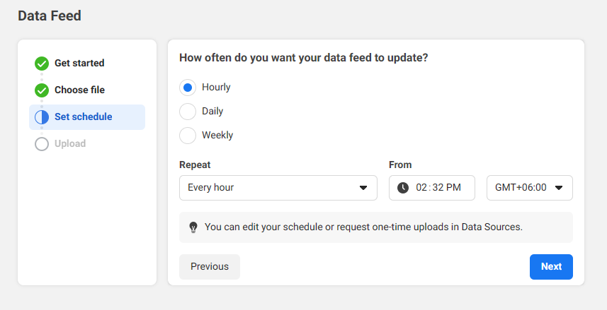Click the empty circle beside Upload
The width and height of the screenshot is (607, 310).
tap(42, 144)
